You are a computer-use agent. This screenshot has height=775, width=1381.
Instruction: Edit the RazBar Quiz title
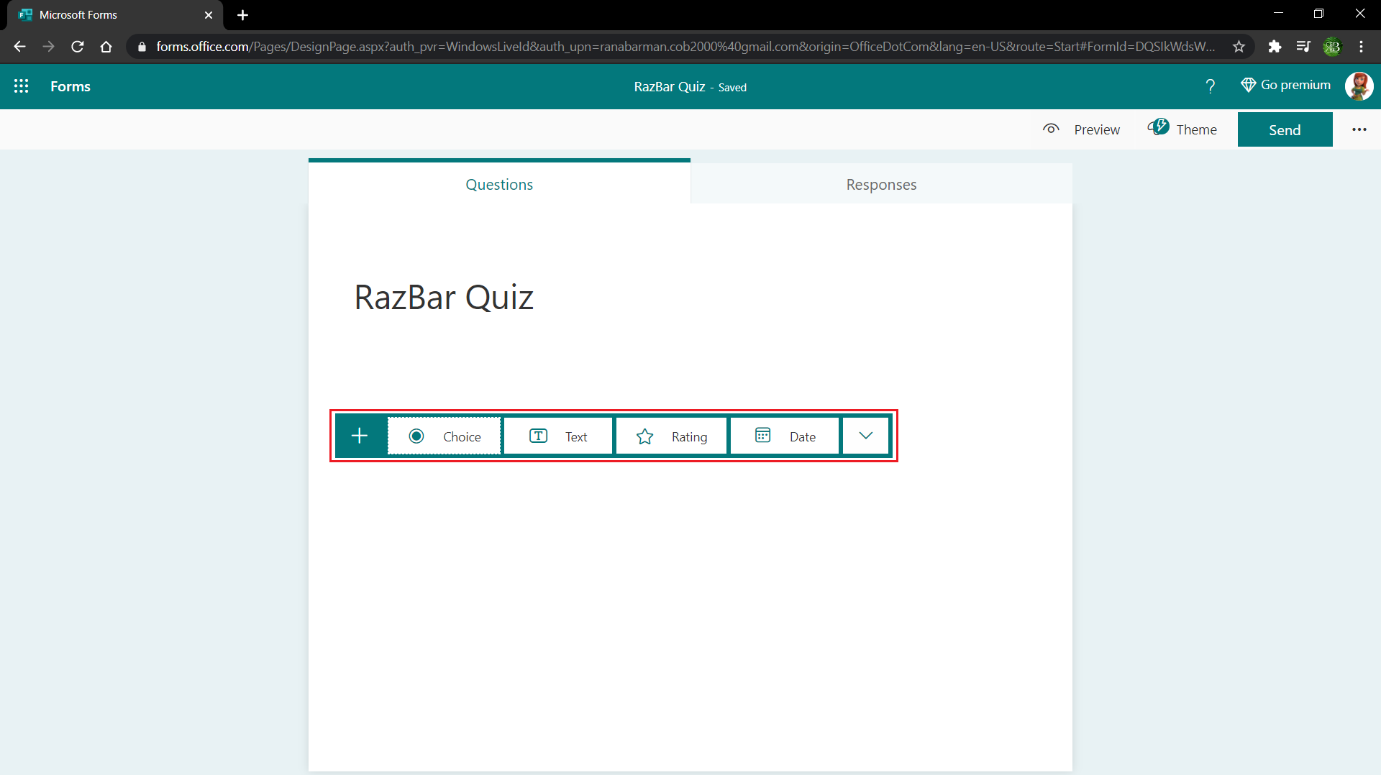click(x=444, y=296)
